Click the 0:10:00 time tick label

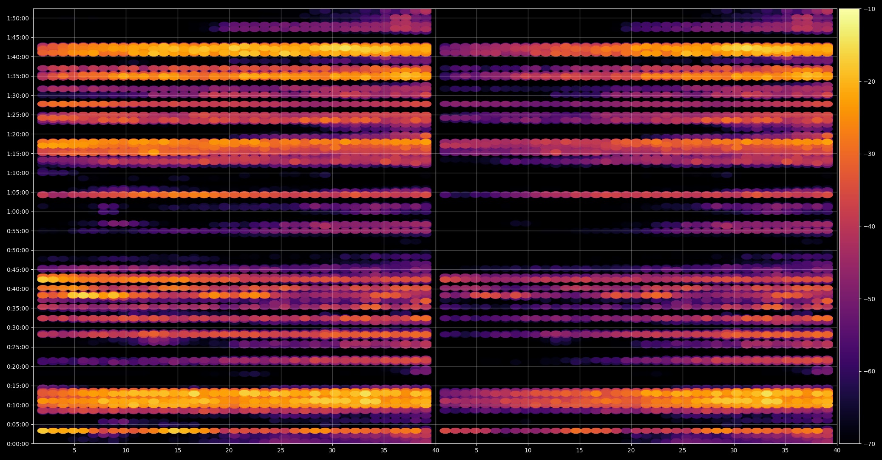(x=17, y=405)
